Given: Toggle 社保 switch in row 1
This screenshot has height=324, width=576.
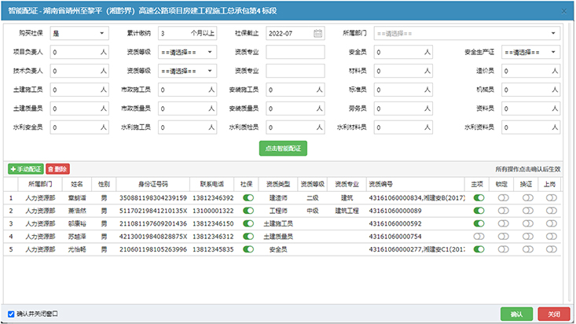Looking at the screenshot, I should pos(248,198).
